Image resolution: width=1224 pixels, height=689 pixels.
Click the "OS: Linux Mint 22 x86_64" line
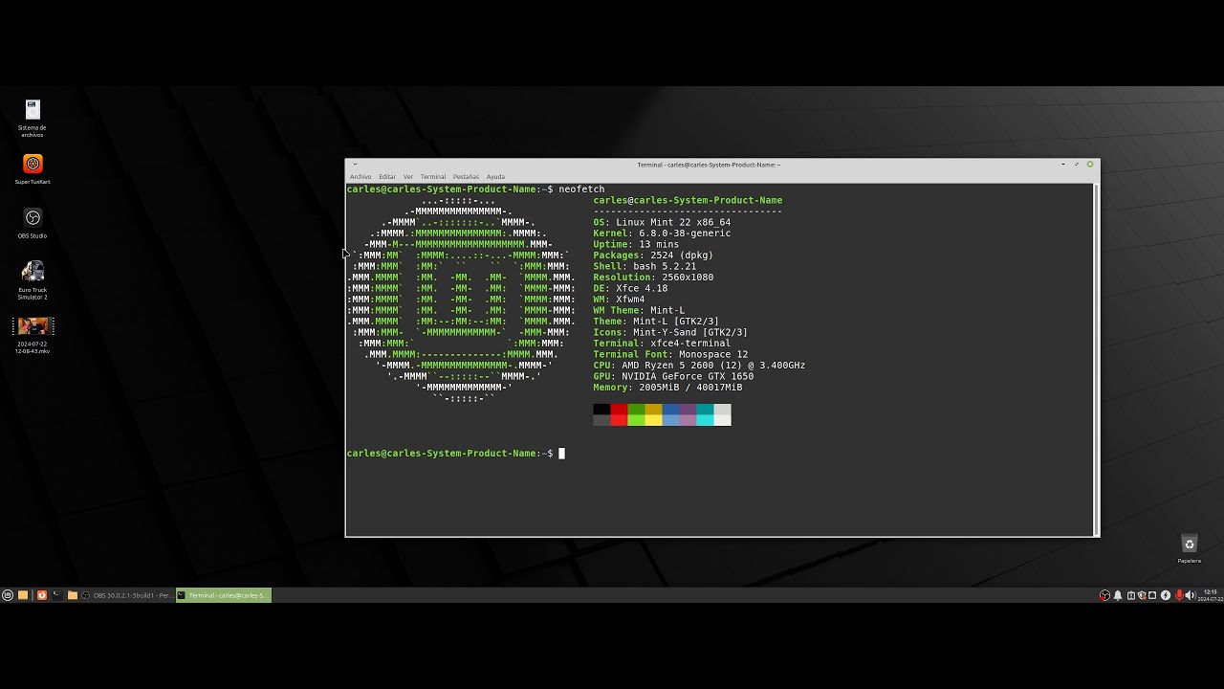(x=662, y=222)
